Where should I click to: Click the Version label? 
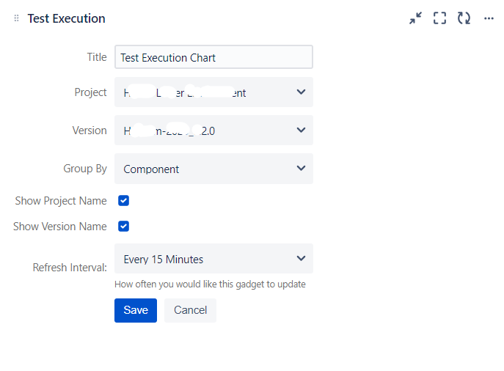click(90, 131)
